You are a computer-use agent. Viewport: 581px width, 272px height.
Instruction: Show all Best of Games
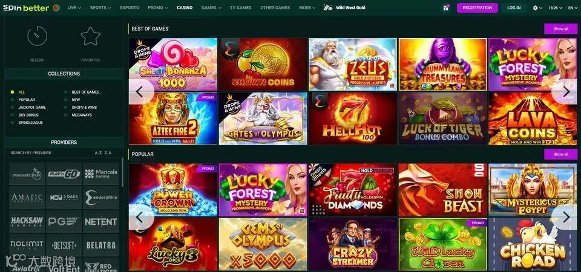[x=560, y=28]
